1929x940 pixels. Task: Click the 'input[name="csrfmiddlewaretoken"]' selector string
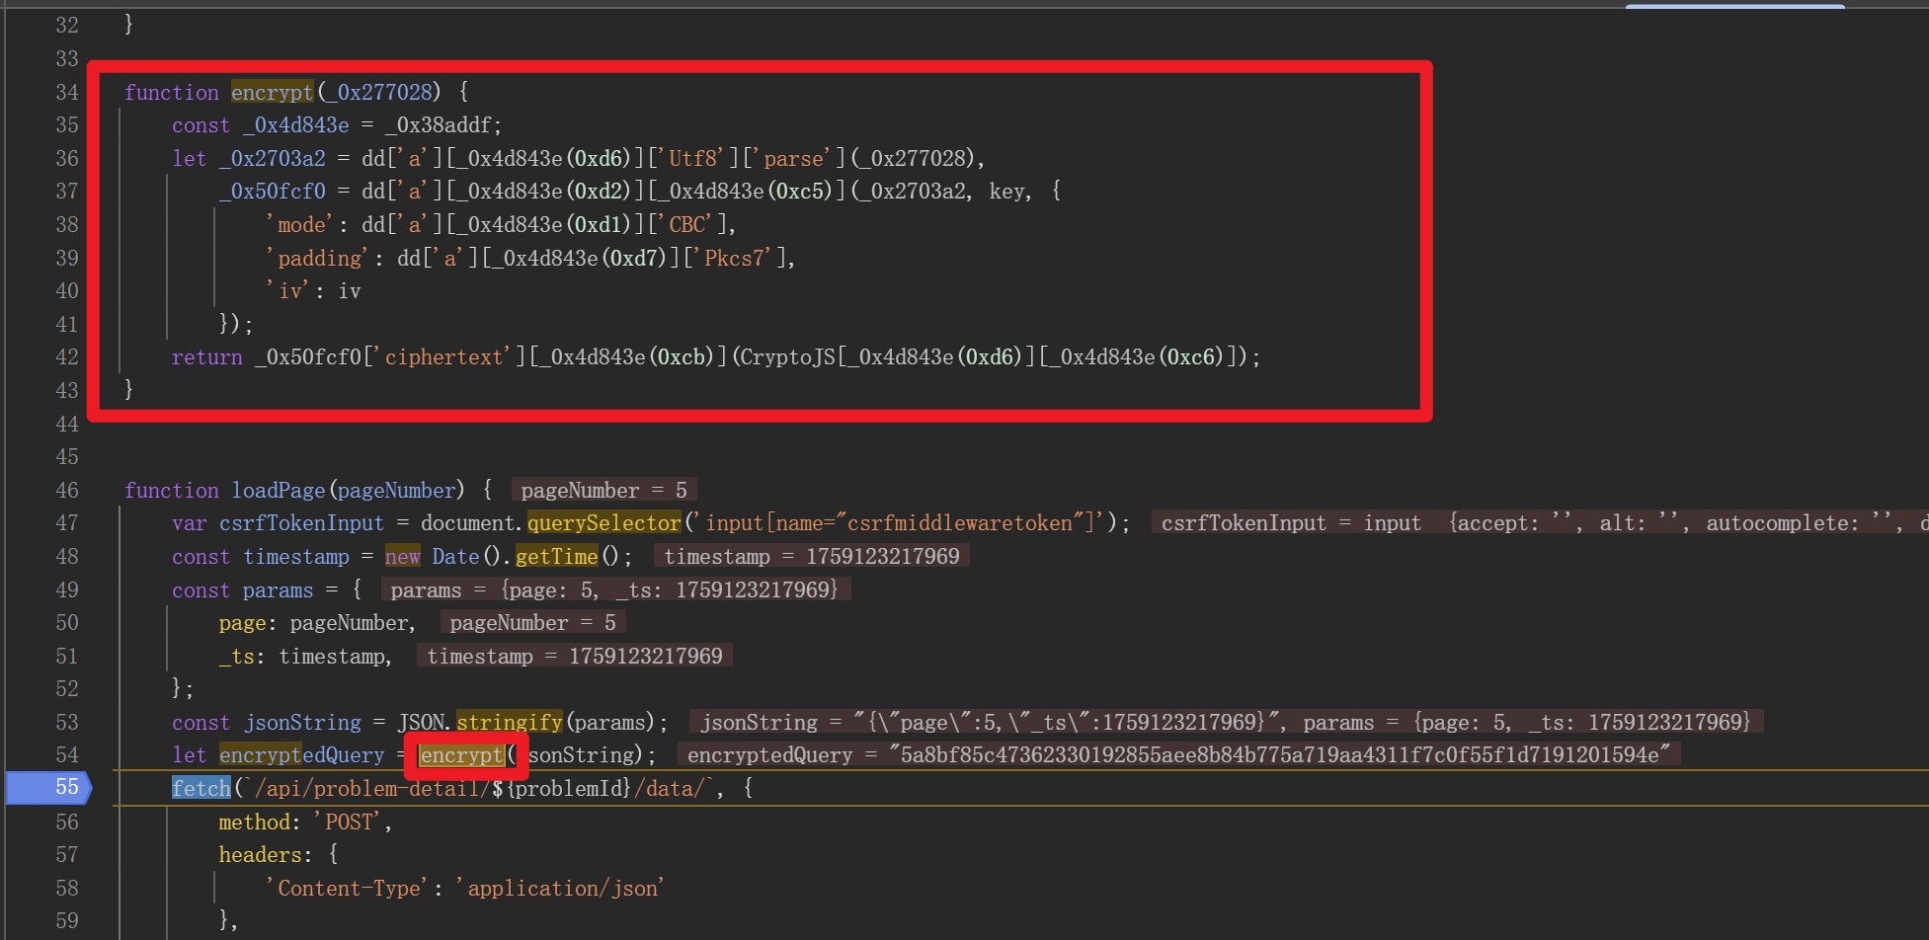[x=900, y=522]
